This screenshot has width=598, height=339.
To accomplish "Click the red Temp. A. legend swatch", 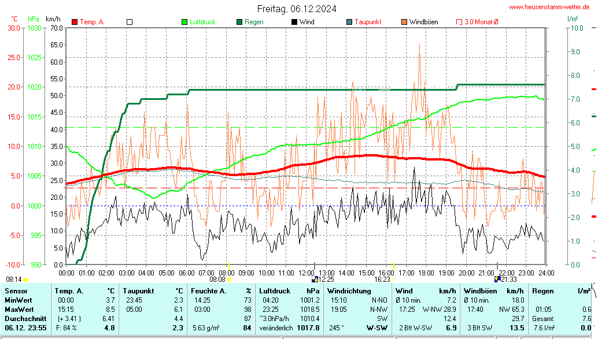I will pos(75,22).
